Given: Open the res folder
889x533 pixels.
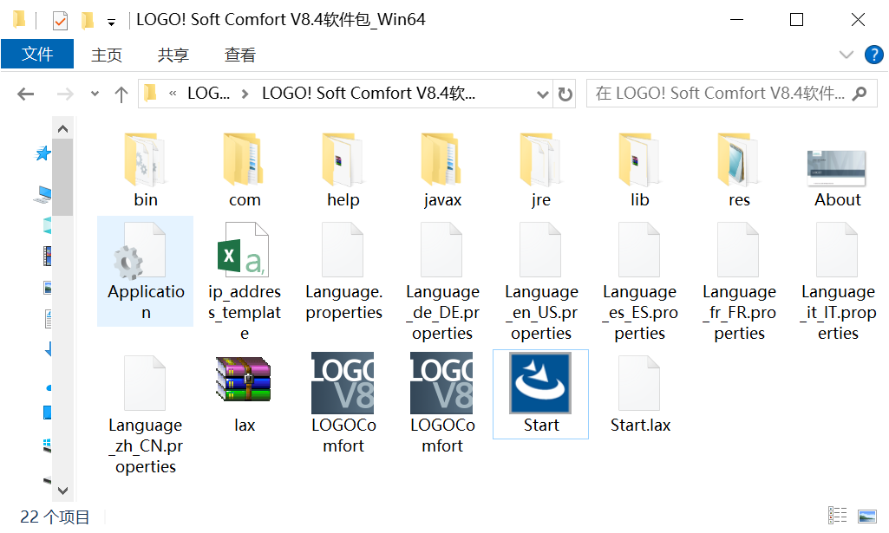Looking at the screenshot, I should [739, 171].
